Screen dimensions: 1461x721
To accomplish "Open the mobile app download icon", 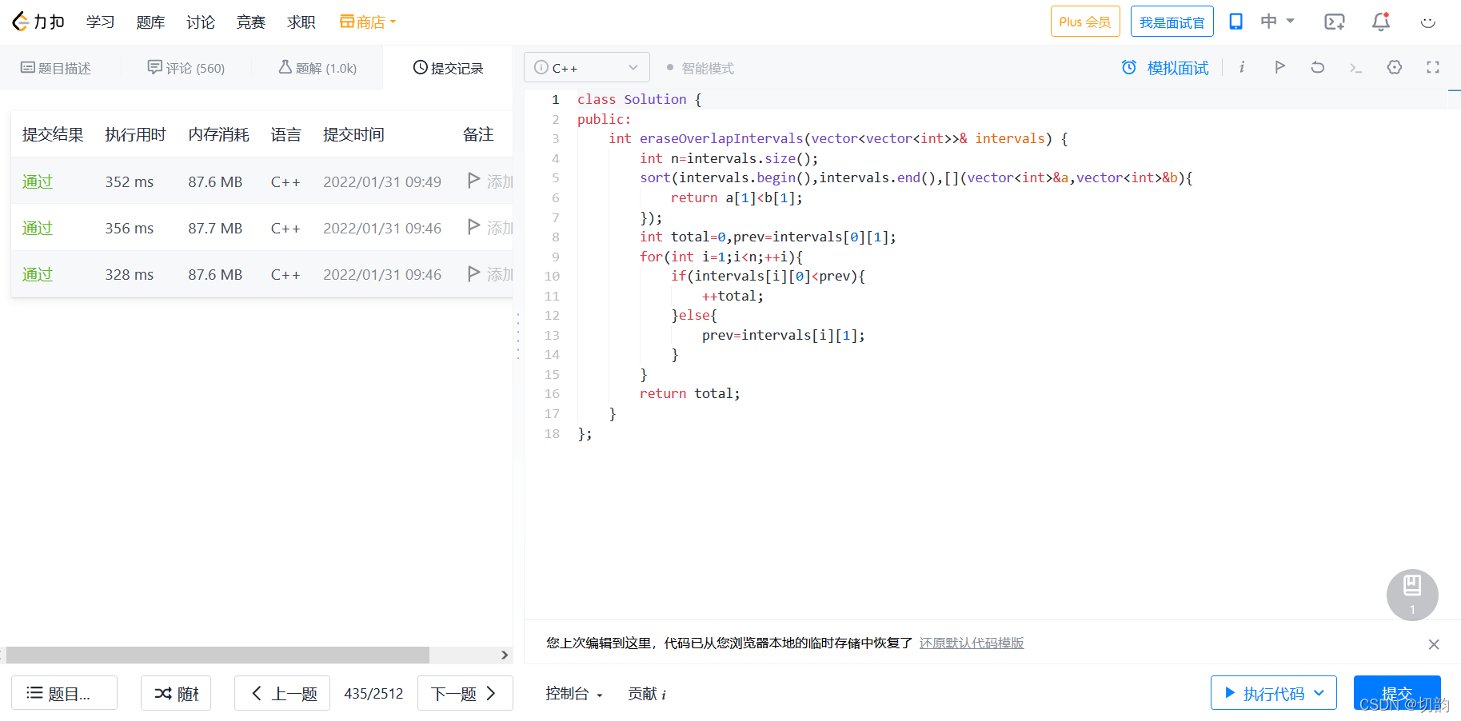I will 1235,22.
